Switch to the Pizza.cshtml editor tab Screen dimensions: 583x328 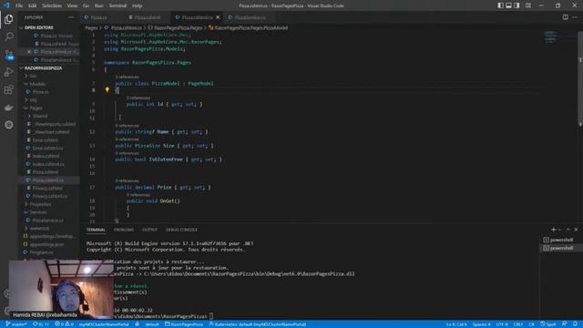[148, 17]
